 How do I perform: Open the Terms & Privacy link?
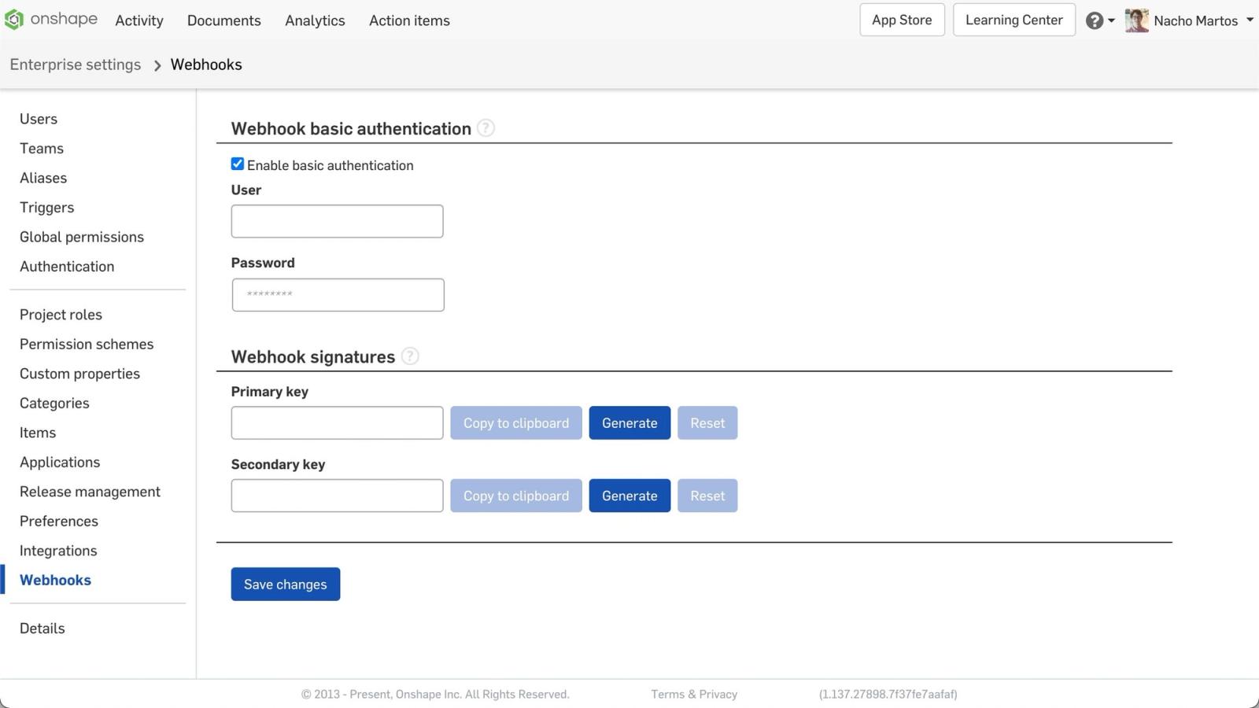coord(694,694)
